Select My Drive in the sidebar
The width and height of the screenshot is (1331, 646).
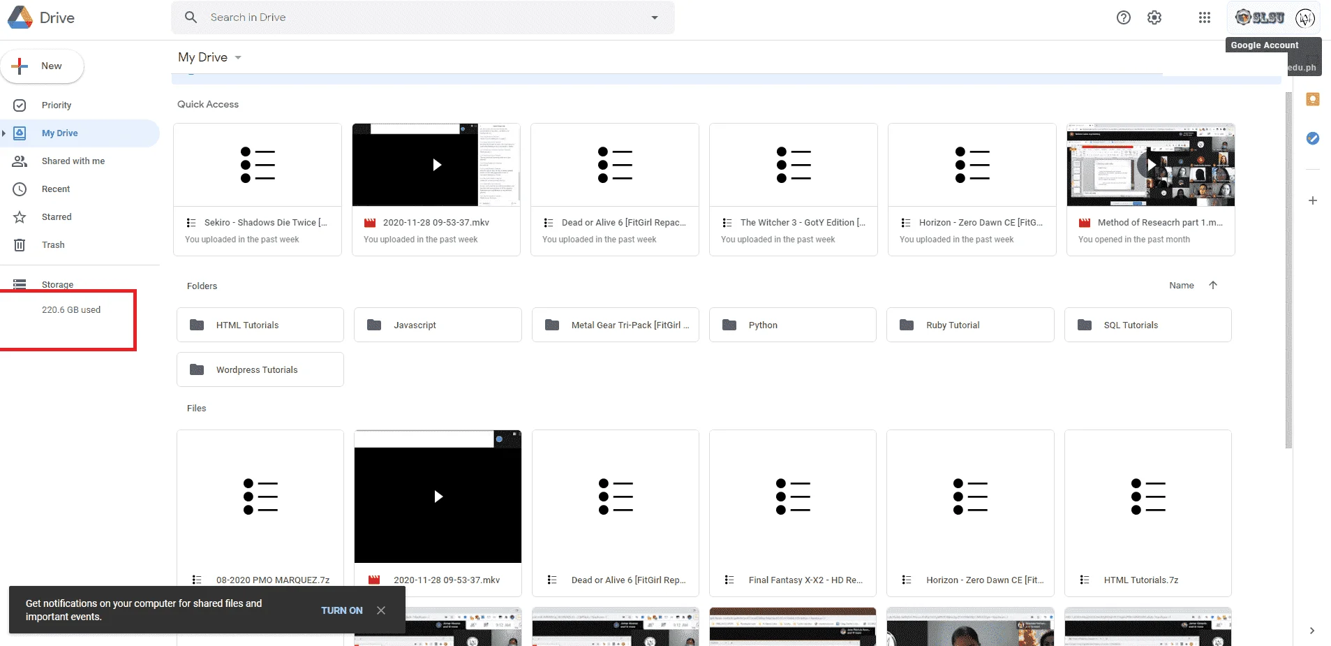[x=80, y=133]
